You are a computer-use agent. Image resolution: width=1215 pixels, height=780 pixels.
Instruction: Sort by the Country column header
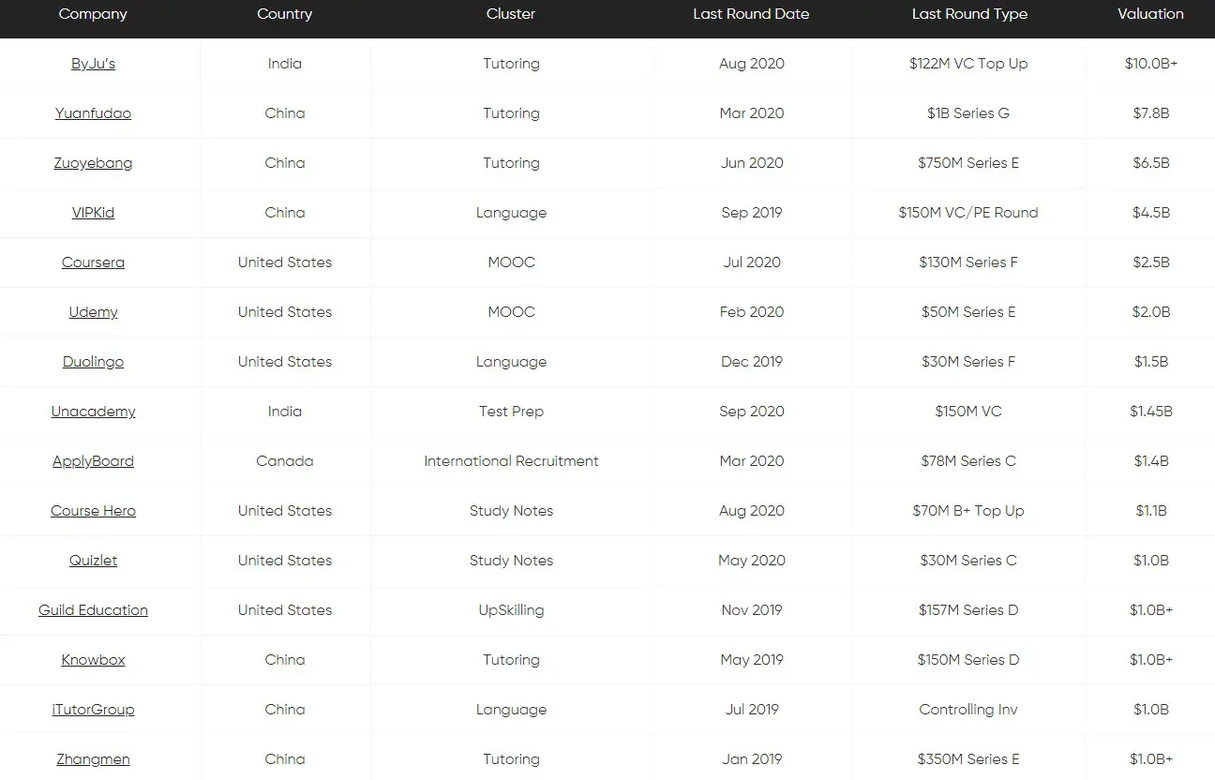(x=284, y=14)
